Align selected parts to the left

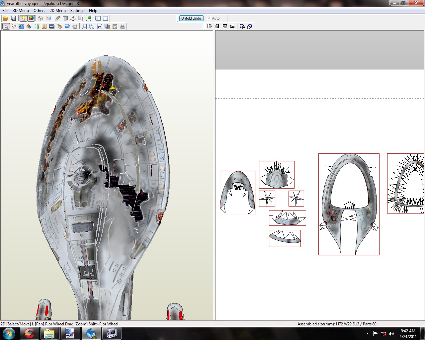(210, 26)
